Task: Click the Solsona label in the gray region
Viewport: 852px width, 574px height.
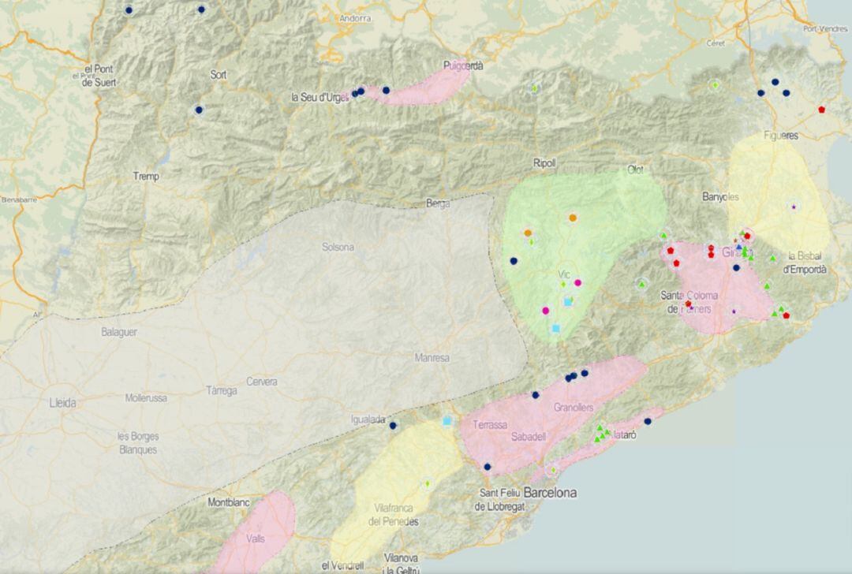Action: click(338, 247)
